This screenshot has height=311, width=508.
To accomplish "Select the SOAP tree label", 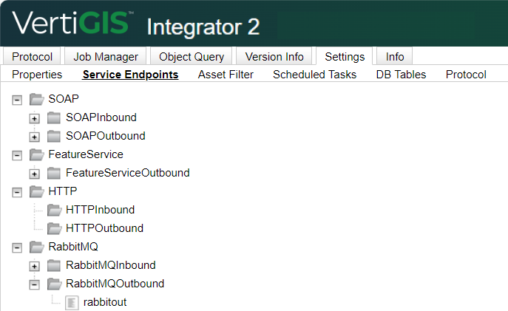I will [x=64, y=99].
